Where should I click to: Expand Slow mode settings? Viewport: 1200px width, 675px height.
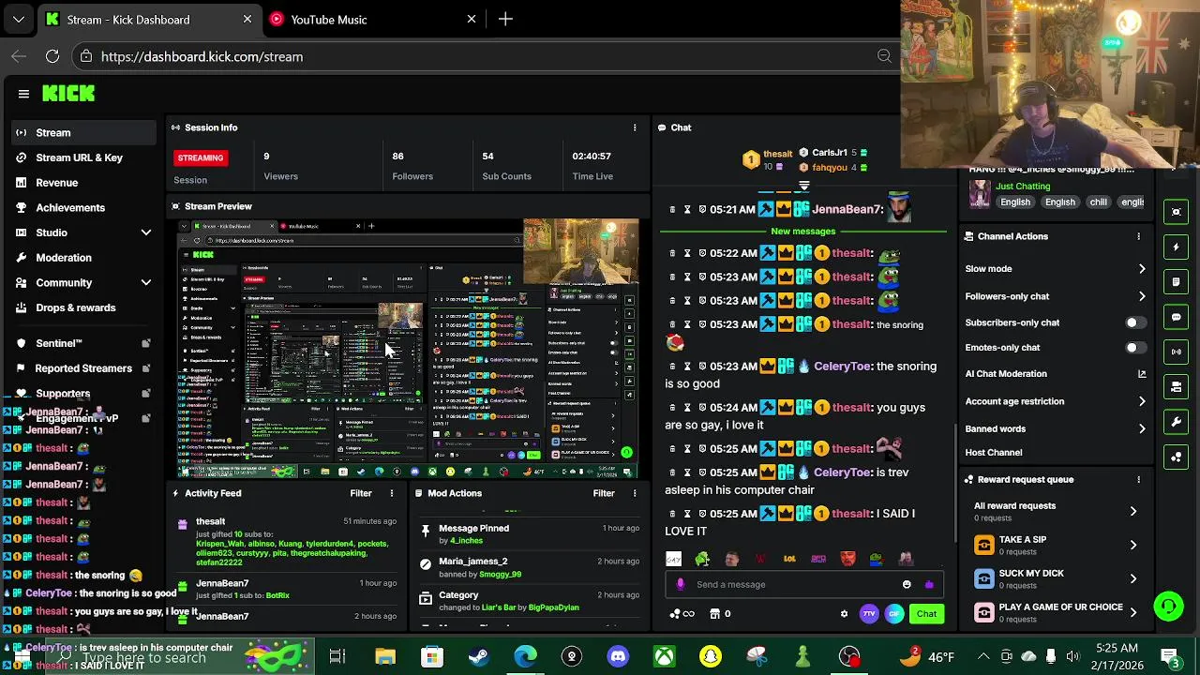point(1142,269)
